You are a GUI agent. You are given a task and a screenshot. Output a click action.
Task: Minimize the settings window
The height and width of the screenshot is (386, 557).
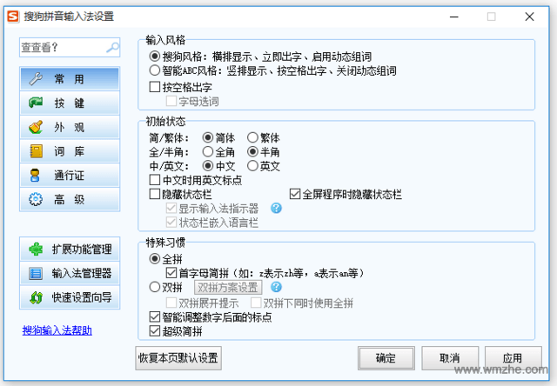tap(454, 17)
